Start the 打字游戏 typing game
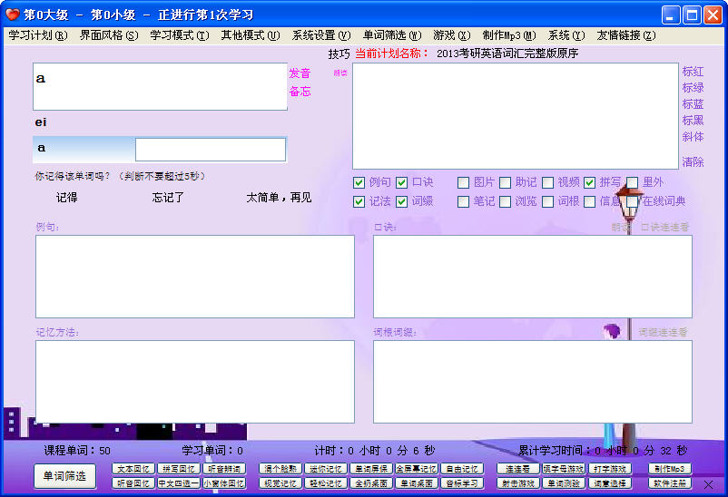728x497 pixels. [x=611, y=469]
